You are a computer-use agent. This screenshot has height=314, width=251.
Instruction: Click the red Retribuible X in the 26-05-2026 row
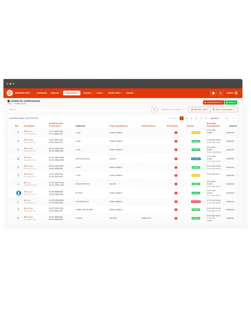click(176, 150)
